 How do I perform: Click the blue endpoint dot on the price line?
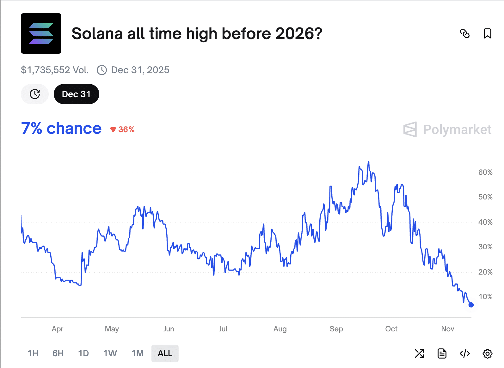471,305
